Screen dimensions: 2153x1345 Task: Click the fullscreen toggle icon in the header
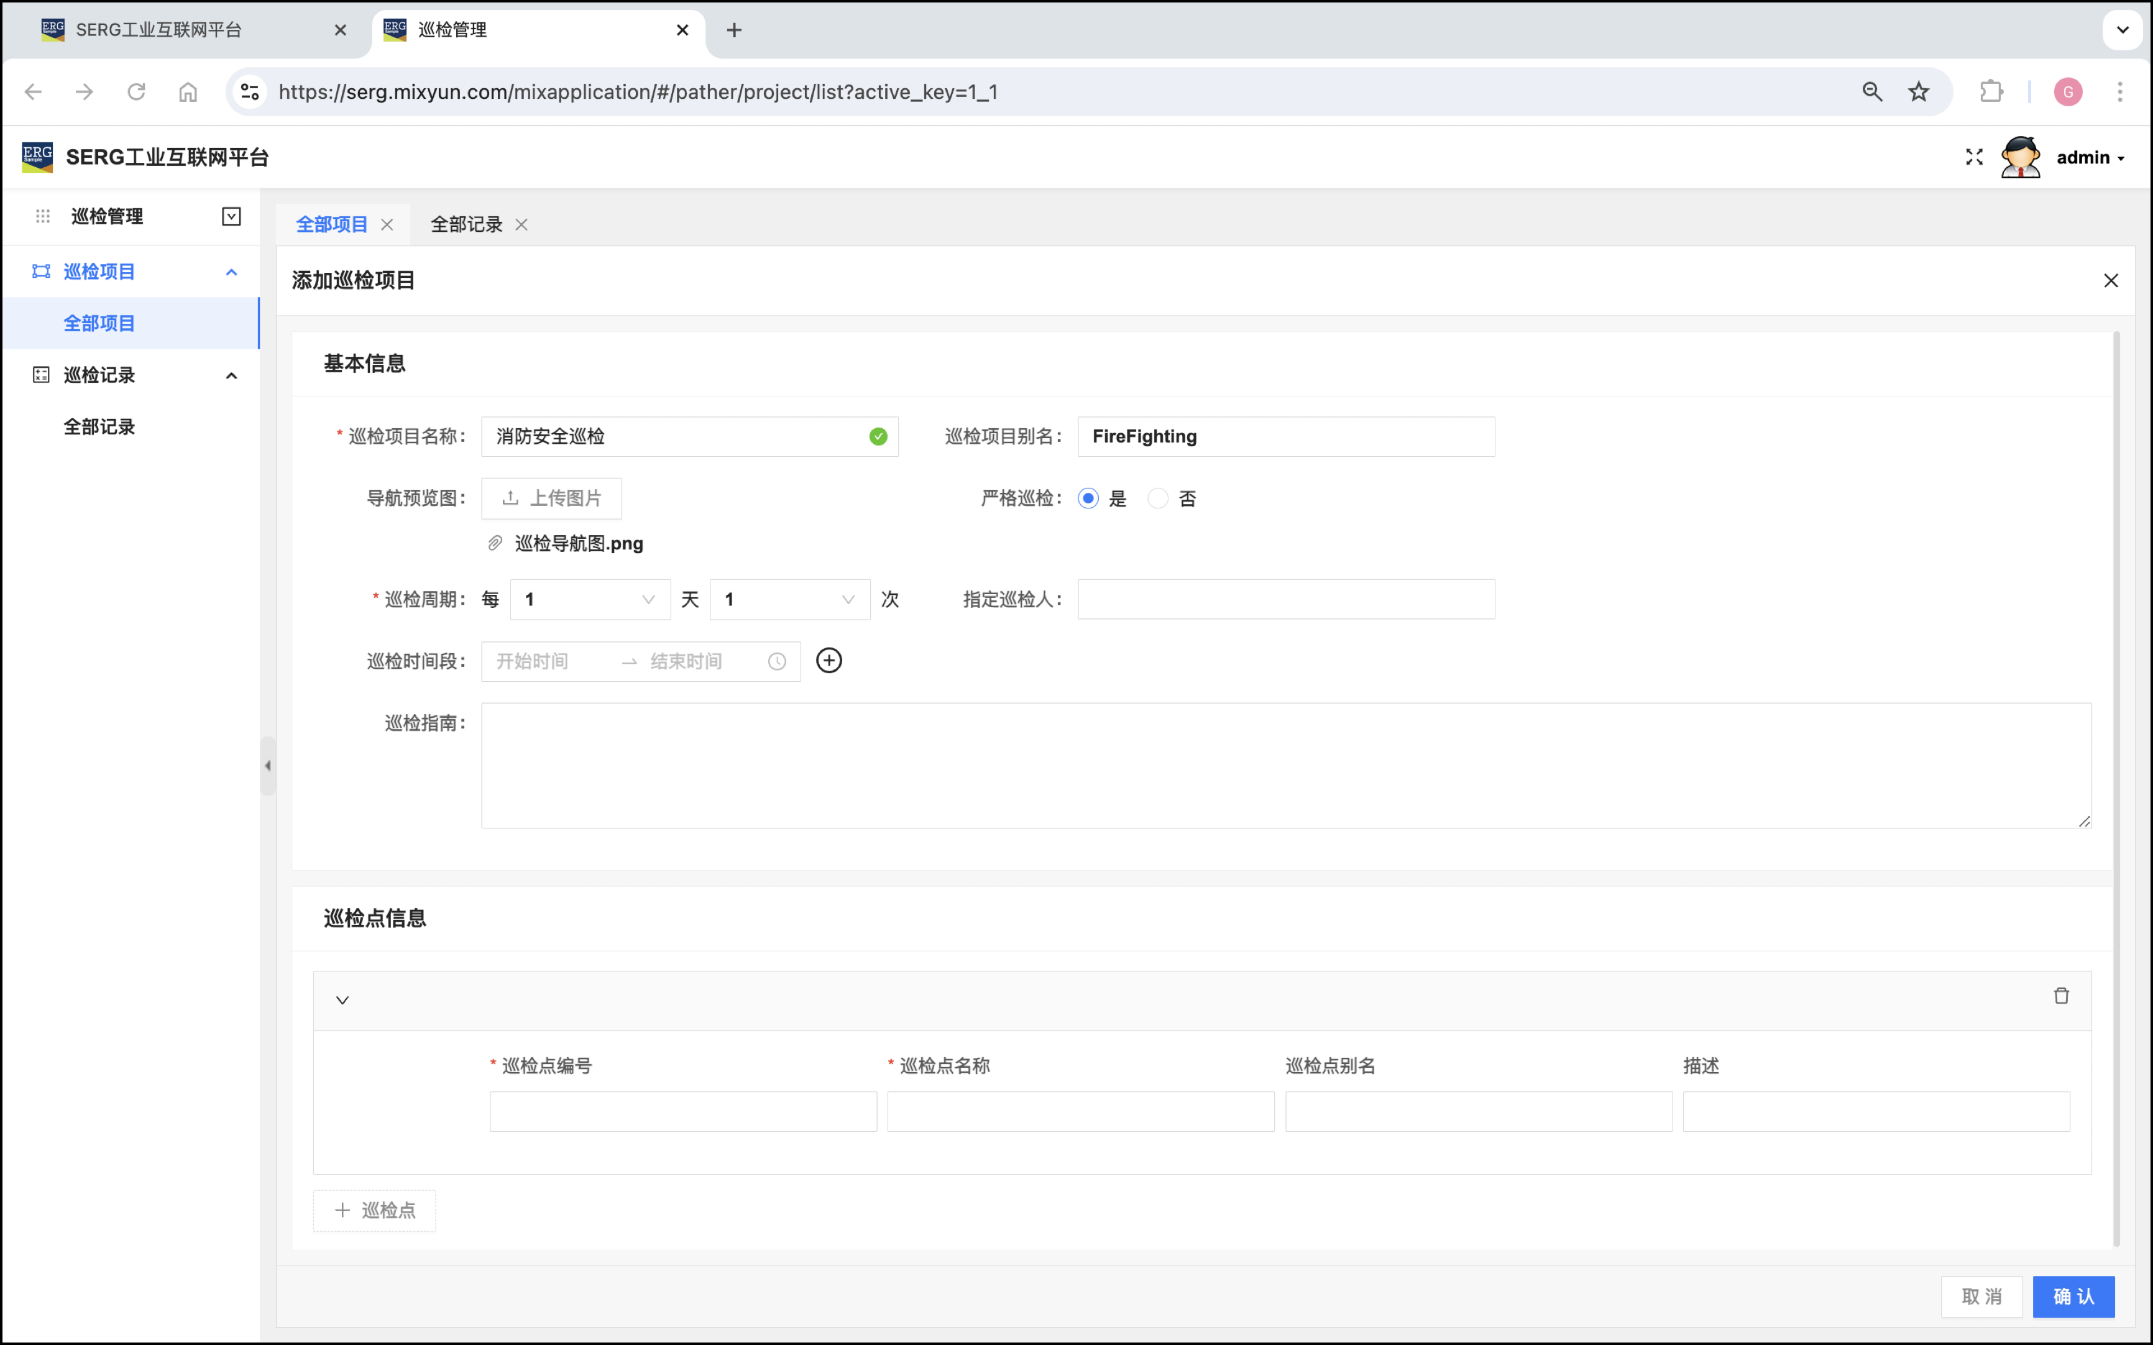(1974, 157)
